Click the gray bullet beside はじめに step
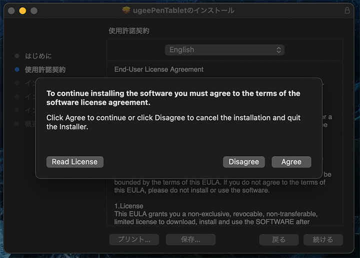This screenshot has height=258, width=360. tap(17, 56)
